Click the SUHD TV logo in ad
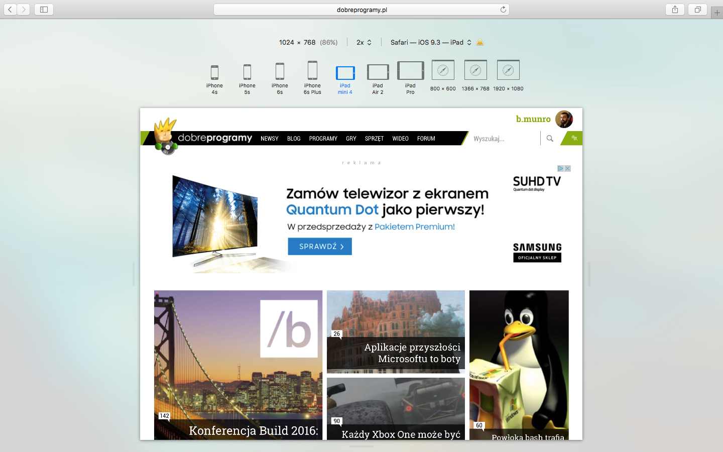Screen dimensions: 723x452 pos(537,183)
